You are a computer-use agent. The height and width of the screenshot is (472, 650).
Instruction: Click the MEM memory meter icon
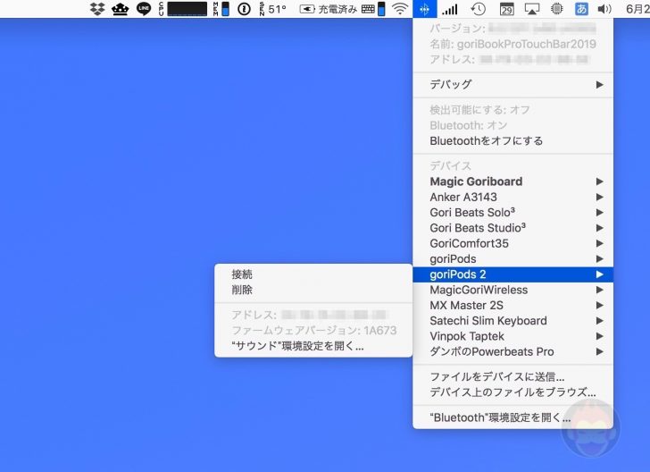coord(221,9)
